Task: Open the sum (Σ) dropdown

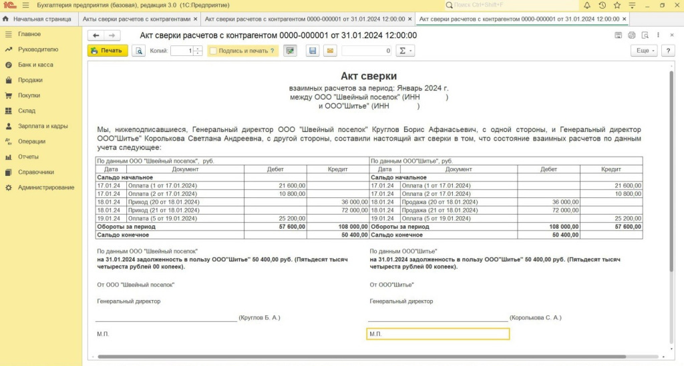Action: 405,51
